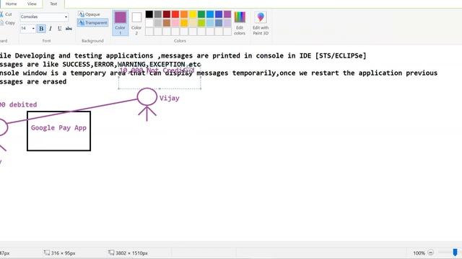Click the 'debited' text on canvas
The height and width of the screenshot is (259, 462).
(23, 104)
